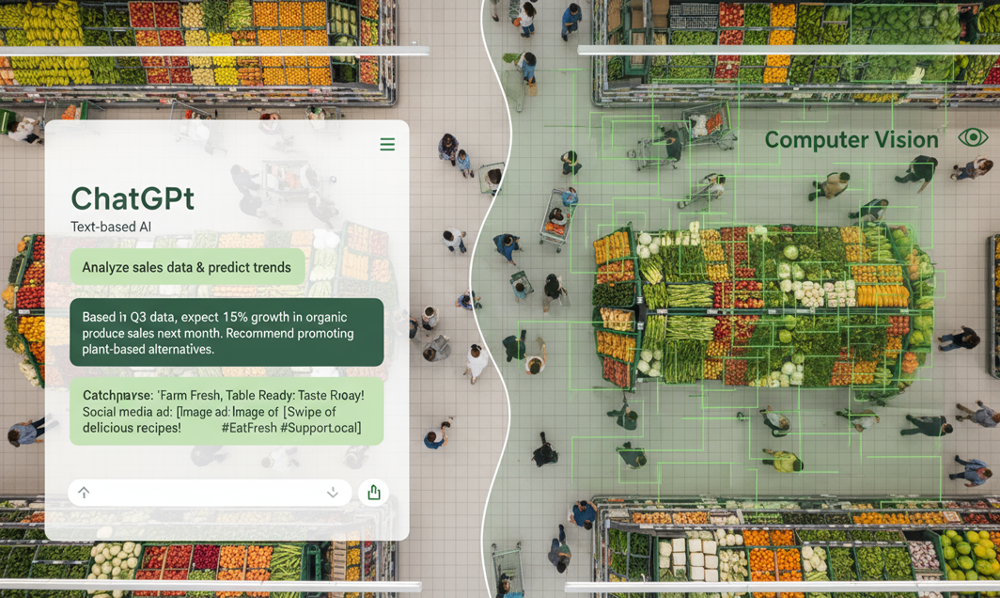Viewport: 1000px width, 598px height.
Task: Click the up arrow icon in input bar
Action: click(84, 493)
